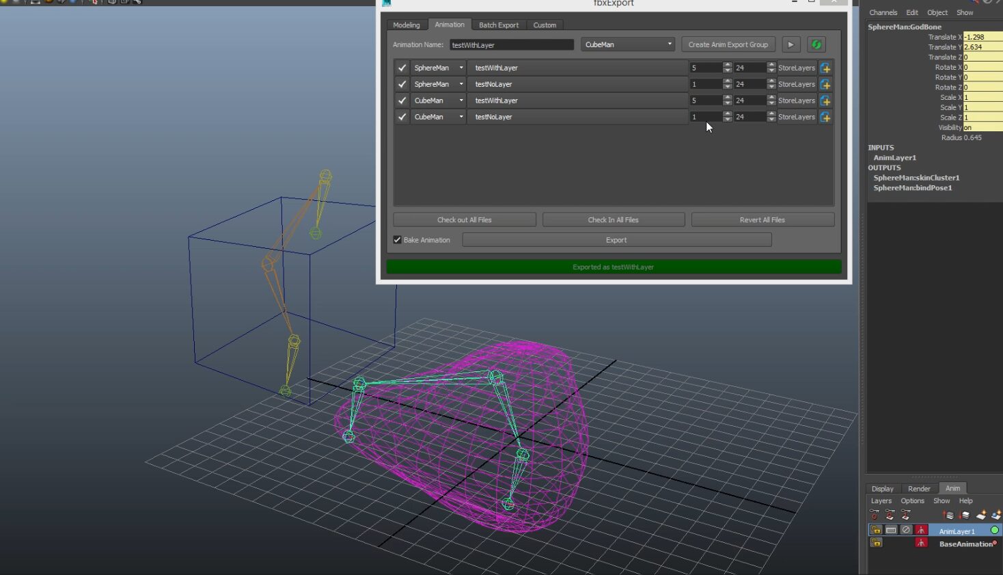The width and height of the screenshot is (1003, 575).
Task: Toggle the lock icon on AnimLayer1
Action: click(876, 530)
